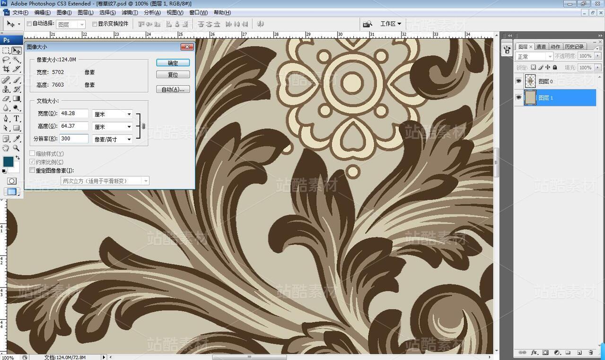The width and height of the screenshot is (605, 360).
Task: Select the Healing Brush tool
Action: point(6,80)
